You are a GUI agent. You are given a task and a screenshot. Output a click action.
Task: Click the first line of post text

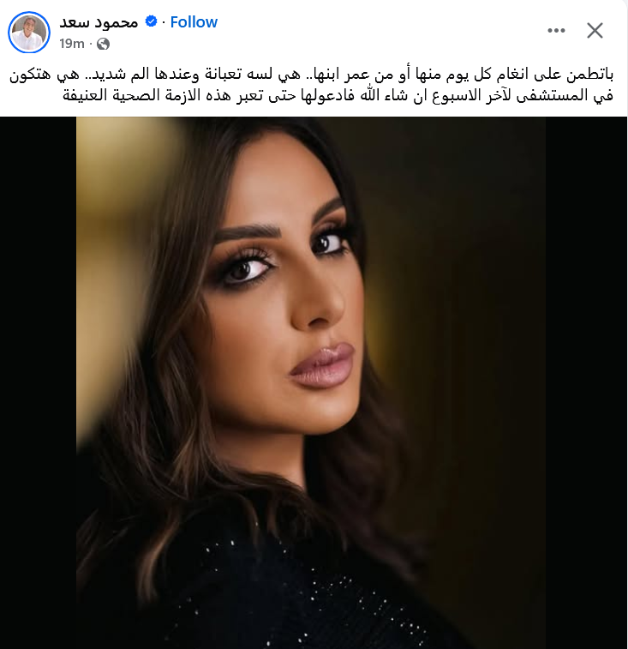tap(311, 75)
